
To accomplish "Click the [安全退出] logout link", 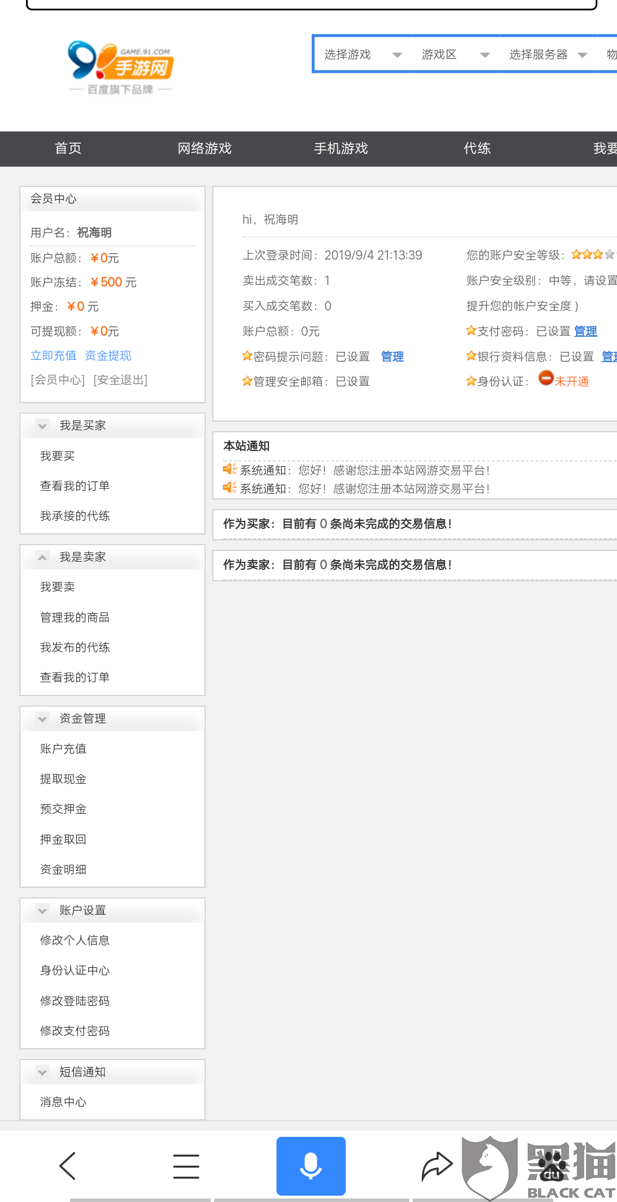I will (120, 380).
